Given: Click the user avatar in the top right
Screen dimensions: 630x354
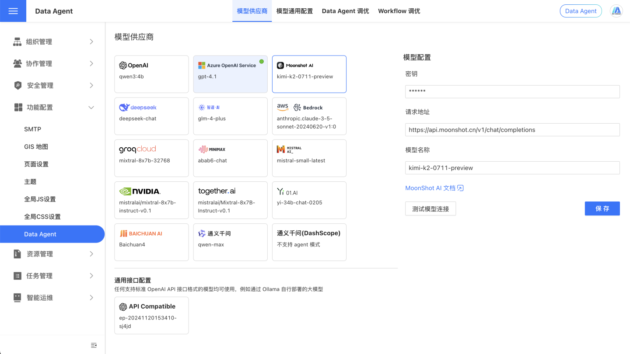Looking at the screenshot, I should click(x=617, y=10).
